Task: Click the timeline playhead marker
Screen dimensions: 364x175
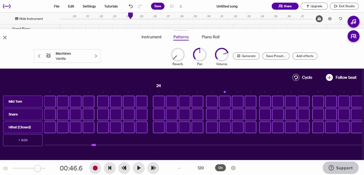Action: (131, 16)
